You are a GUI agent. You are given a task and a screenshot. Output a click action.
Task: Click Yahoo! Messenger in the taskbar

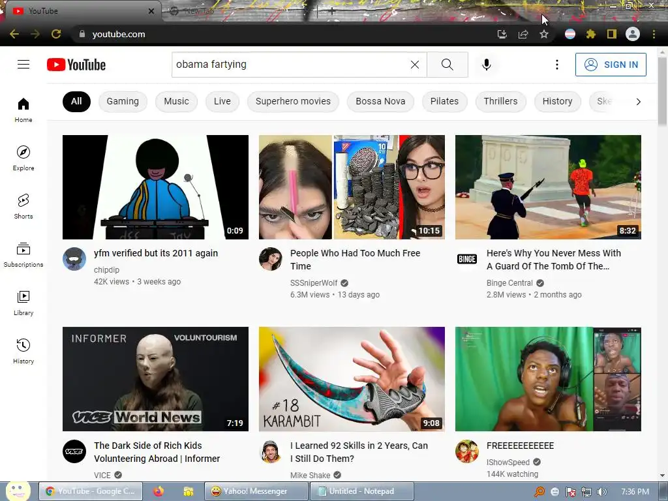[x=256, y=491]
